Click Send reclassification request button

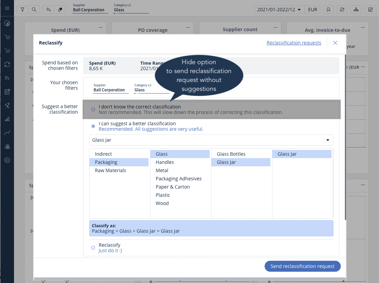(x=303, y=266)
